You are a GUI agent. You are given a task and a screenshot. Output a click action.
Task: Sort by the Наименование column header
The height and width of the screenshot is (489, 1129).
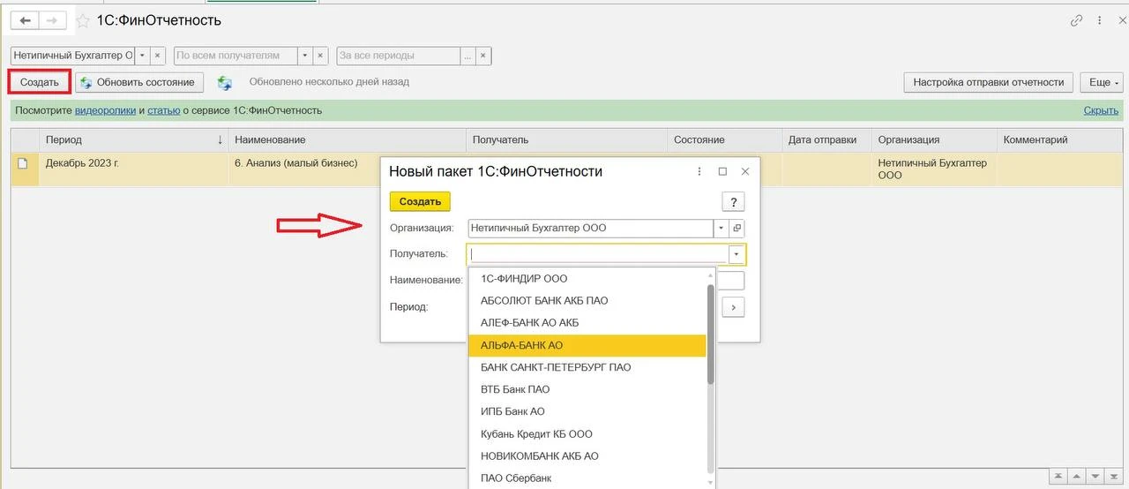click(347, 139)
